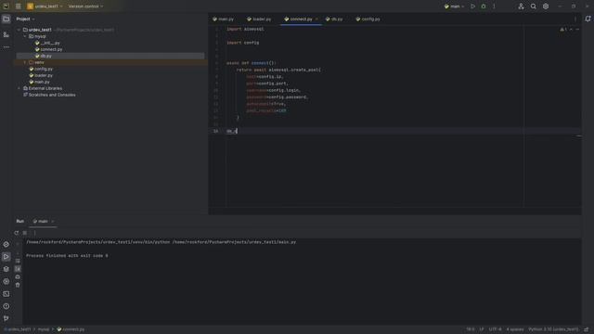Viewport: 594px width, 334px height.
Task: Select main.py in project tree
Action: point(42,82)
